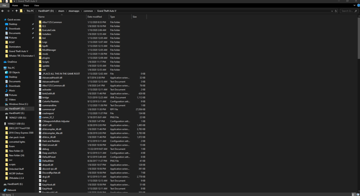Image resolution: width=360 pixels, height=196 pixels.
Task: Select the mods folder
Action: click(45, 54)
